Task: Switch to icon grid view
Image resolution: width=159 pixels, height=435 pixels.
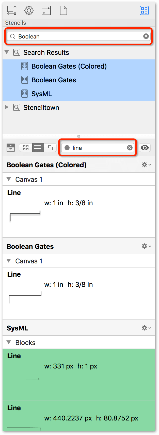Action: pos(26,148)
